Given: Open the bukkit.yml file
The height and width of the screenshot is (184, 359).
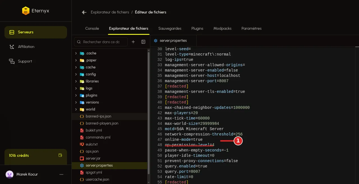Looking at the screenshot, I should (x=110, y=130).
